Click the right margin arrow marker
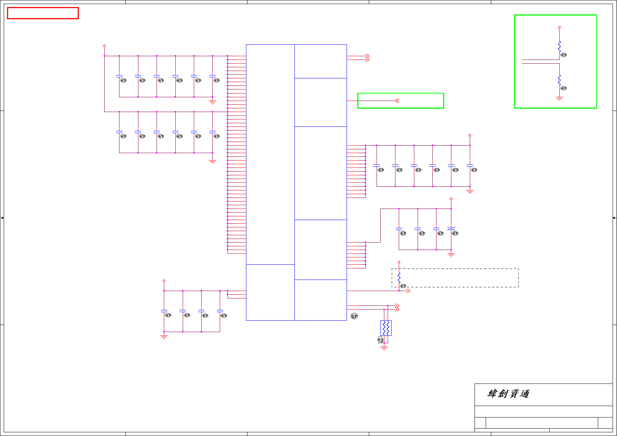This screenshot has height=436, width=617. (614, 218)
